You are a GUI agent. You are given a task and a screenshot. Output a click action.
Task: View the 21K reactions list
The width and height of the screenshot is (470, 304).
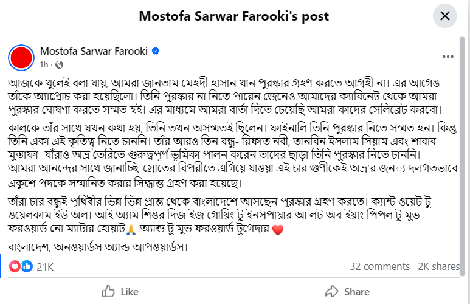pos(45,266)
